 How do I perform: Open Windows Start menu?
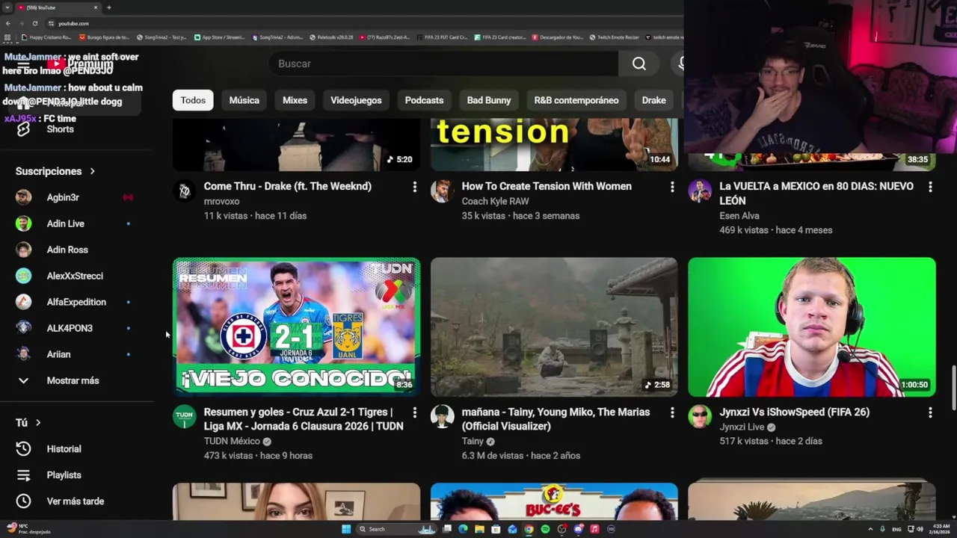[346, 529]
